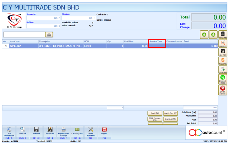The height and width of the screenshot is (145, 230).
Task: Open the on-screen keyboard icon
Action: [49, 34]
